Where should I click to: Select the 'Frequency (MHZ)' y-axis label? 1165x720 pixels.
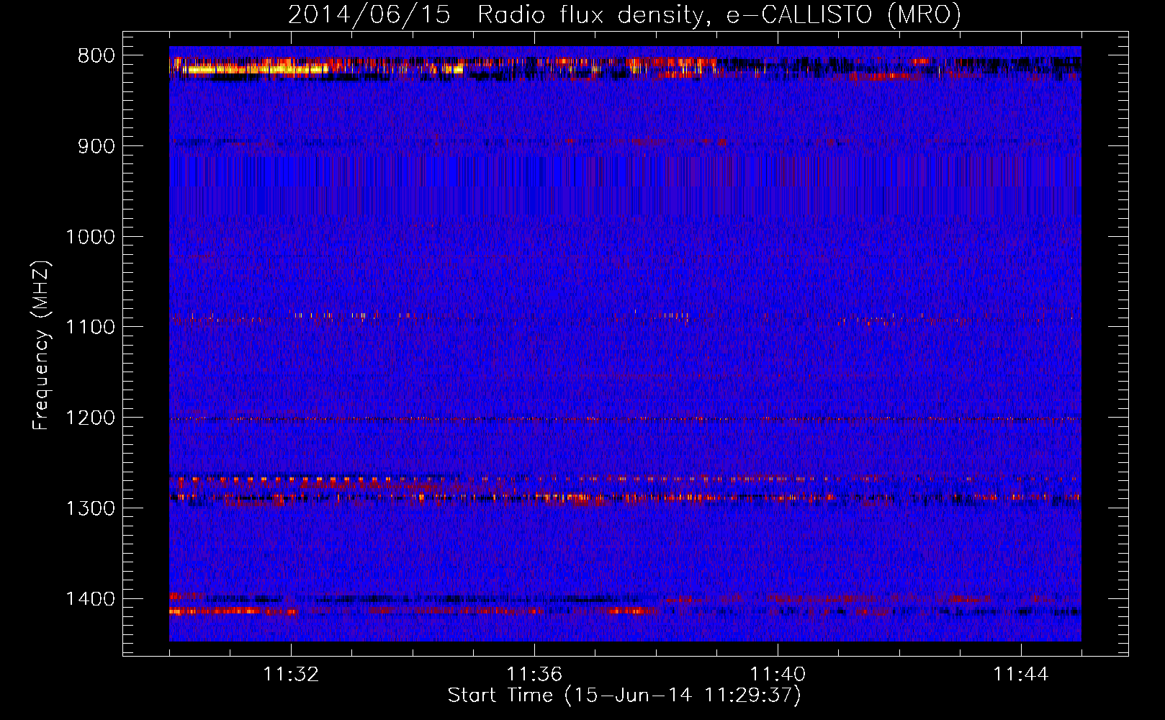tap(41, 346)
